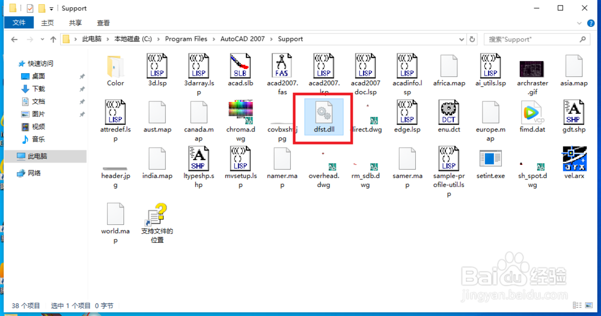This screenshot has width=601, height=316.
Task: Select the europe.map file
Action: (490, 121)
